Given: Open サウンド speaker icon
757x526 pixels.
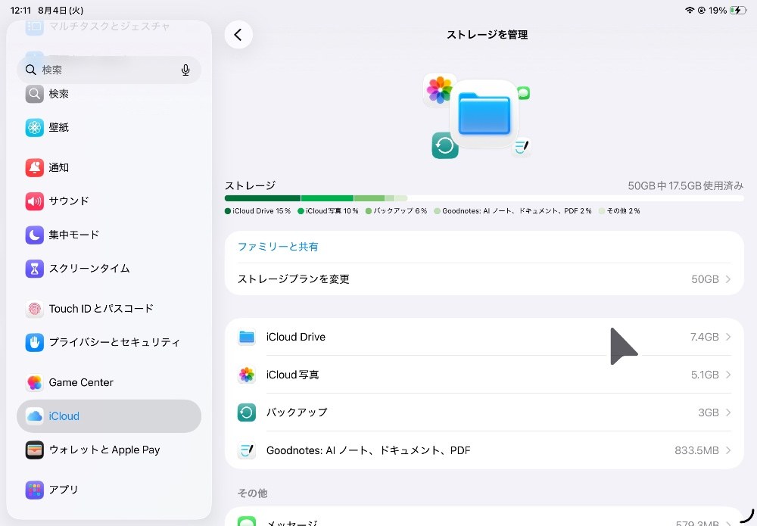Looking at the screenshot, I should coord(34,201).
